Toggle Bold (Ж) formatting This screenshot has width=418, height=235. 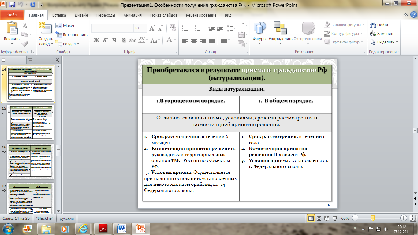[x=96, y=40]
